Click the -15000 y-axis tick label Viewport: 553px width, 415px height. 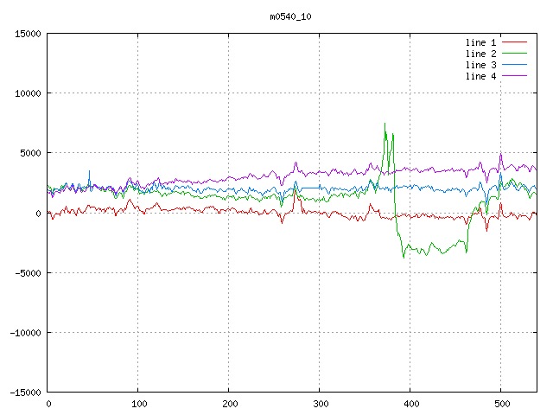coord(25,392)
